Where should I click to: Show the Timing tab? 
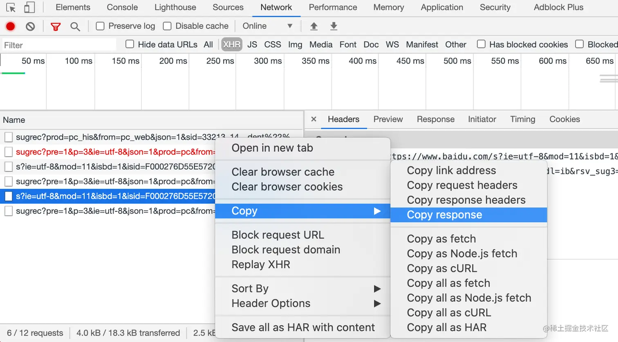(x=522, y=119)
